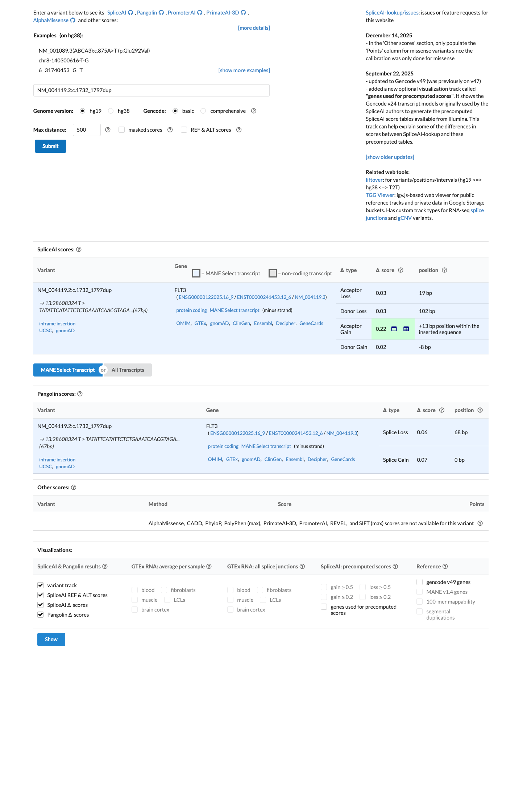Click the Submit button
This screenshot has height=798, width=527.
[50, 146]
